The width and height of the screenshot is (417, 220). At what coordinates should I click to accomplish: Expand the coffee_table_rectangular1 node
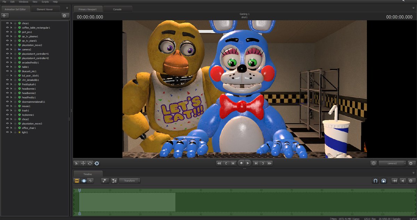pos(15,27)
